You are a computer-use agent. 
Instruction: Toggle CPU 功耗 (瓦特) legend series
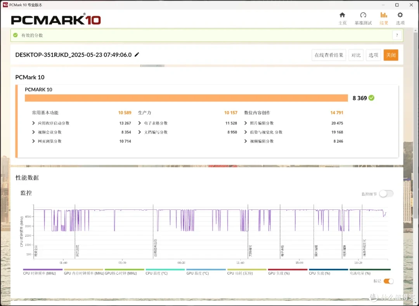pyautogui.click(x=247, y=272)
